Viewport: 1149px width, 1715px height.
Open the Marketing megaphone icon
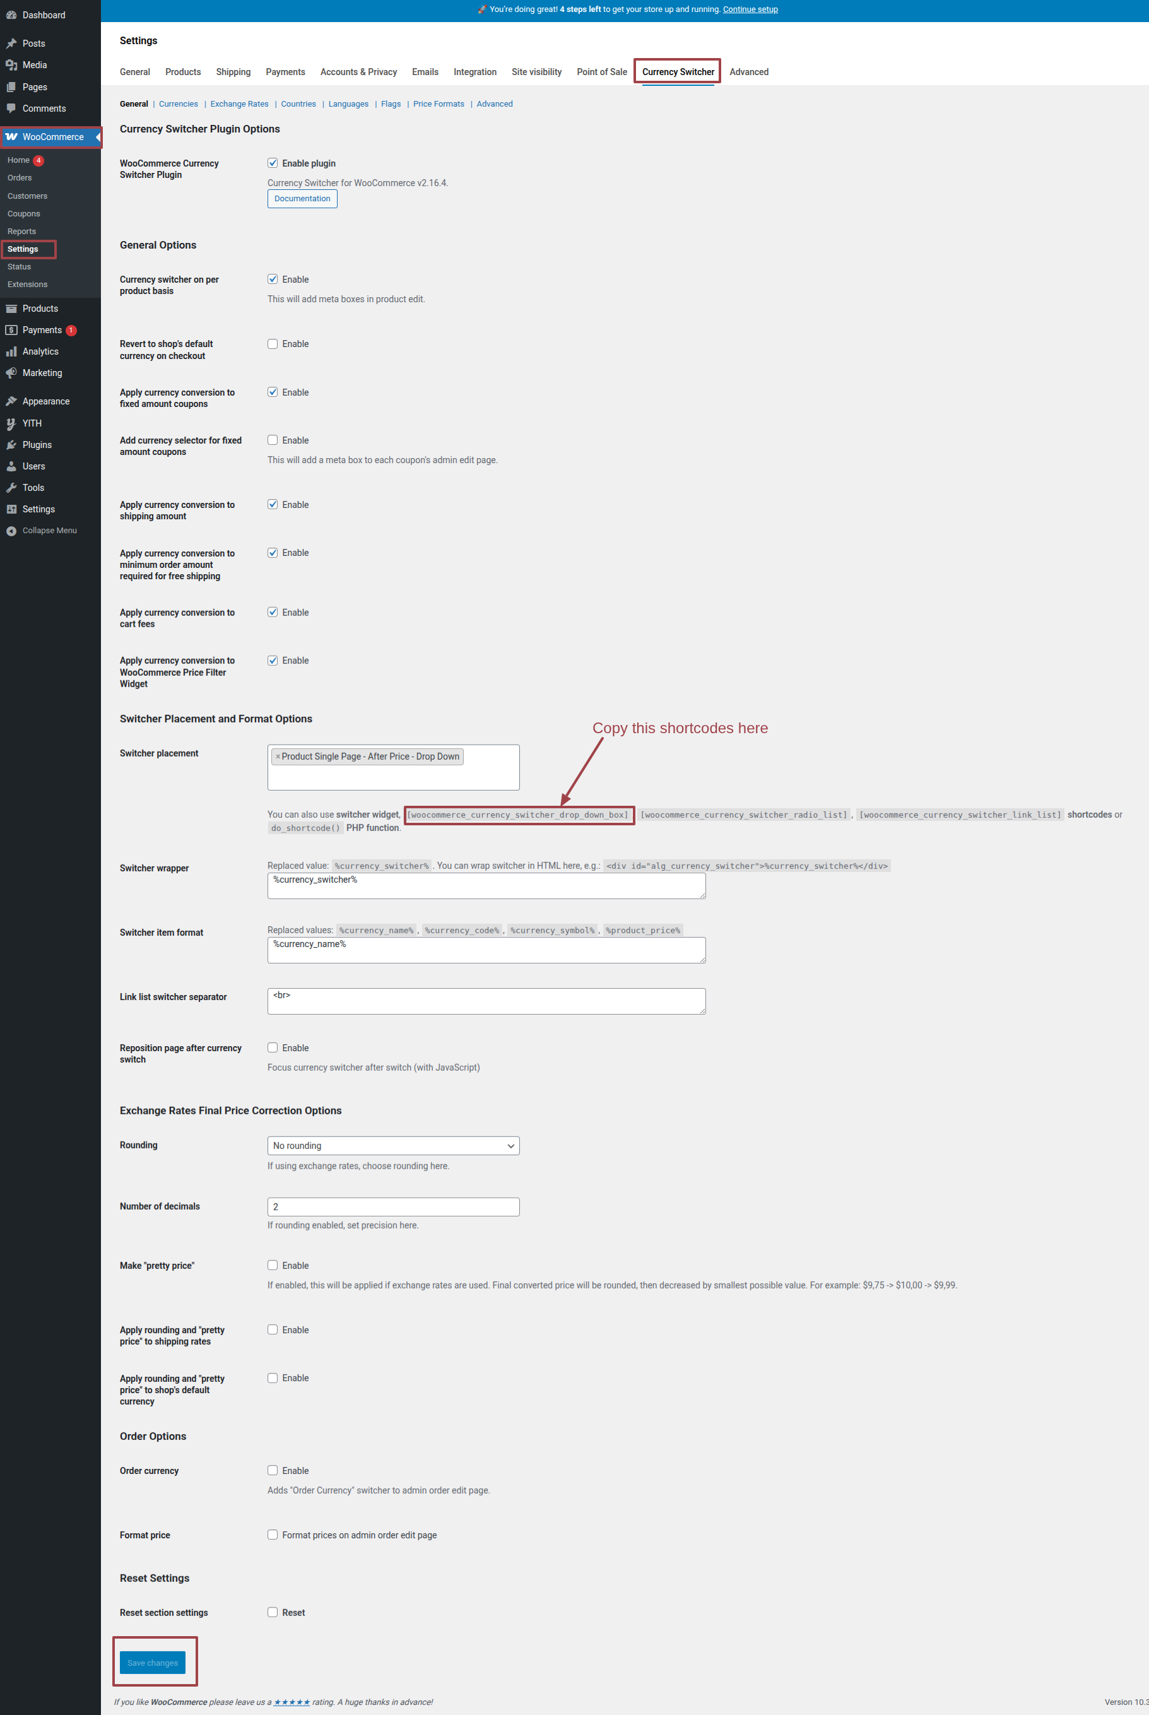point(11,373)
